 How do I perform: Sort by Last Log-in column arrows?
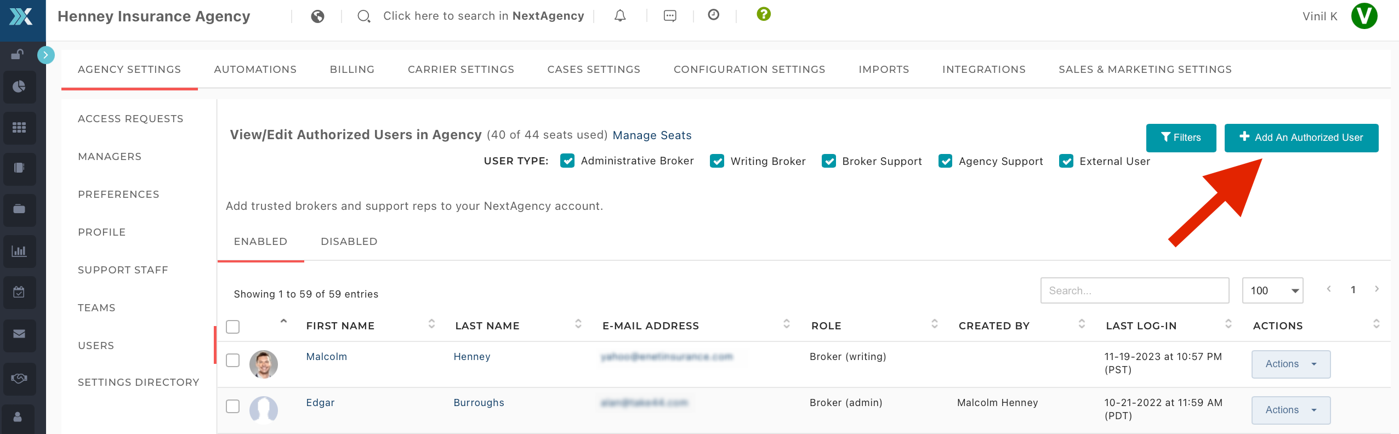click(x=1229, y=324)
